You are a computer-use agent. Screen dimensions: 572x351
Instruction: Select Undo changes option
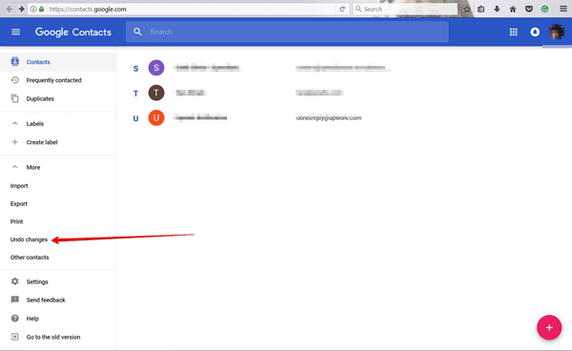pyautogui.click(x=29, y=239)
